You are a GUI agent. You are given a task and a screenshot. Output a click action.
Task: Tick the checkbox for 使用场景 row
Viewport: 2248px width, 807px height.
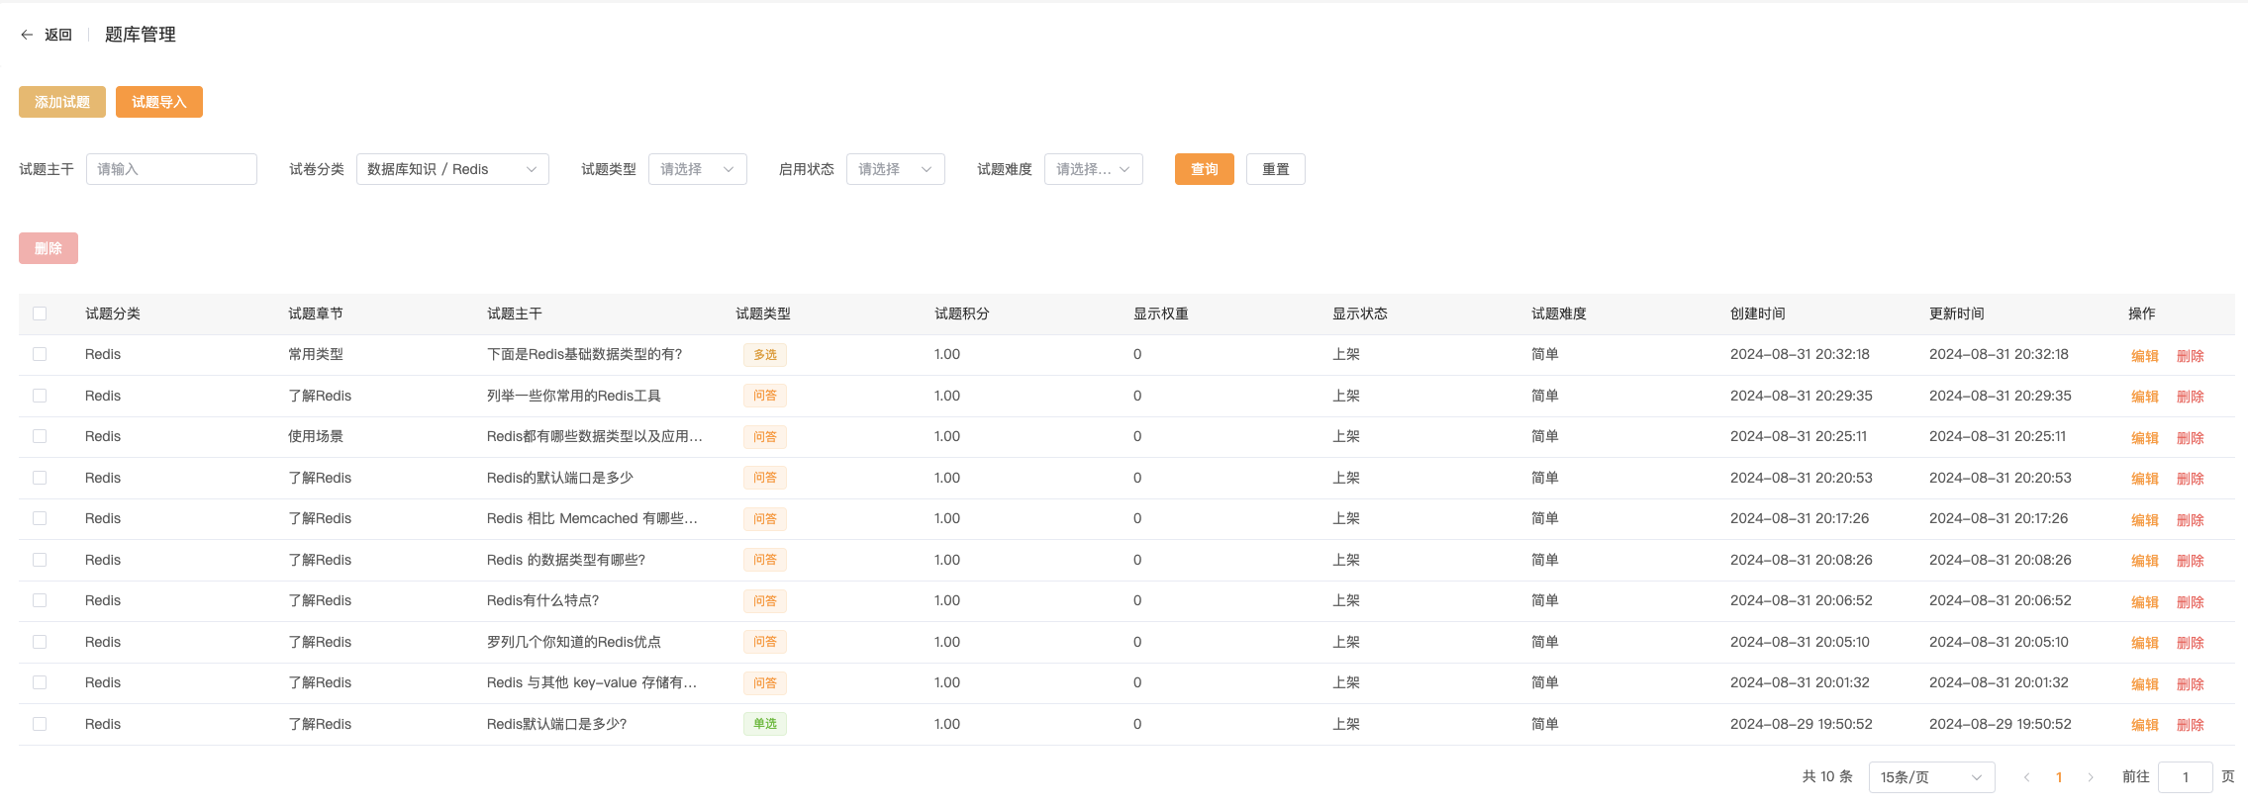coord(40,436)
